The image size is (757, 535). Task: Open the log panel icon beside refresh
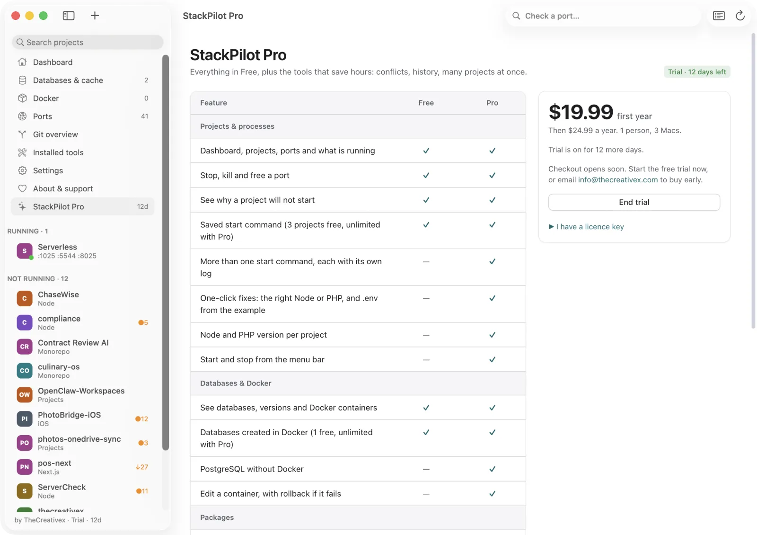(x=719, y=16)
